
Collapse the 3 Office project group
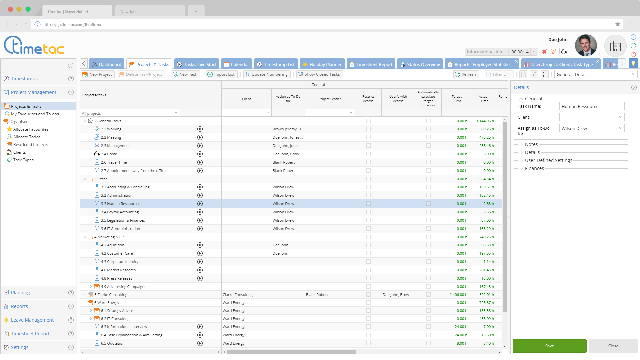pyautogui.click(x=84, y=179)
